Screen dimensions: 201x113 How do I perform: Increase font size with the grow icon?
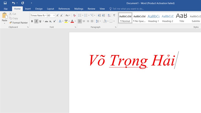coord(58,15)
